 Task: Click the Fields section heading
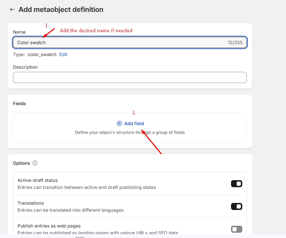20,104
